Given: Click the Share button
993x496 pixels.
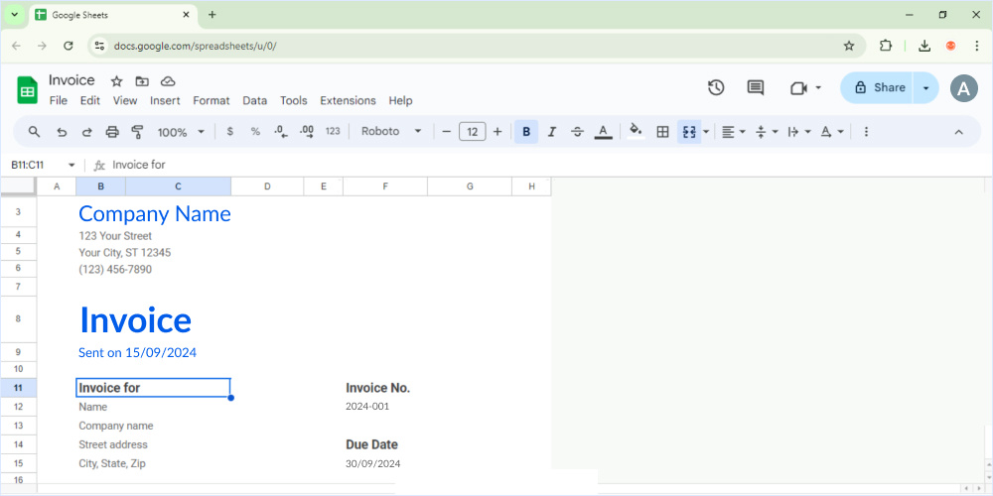Looking at the screenshot, I should (878, 88).
